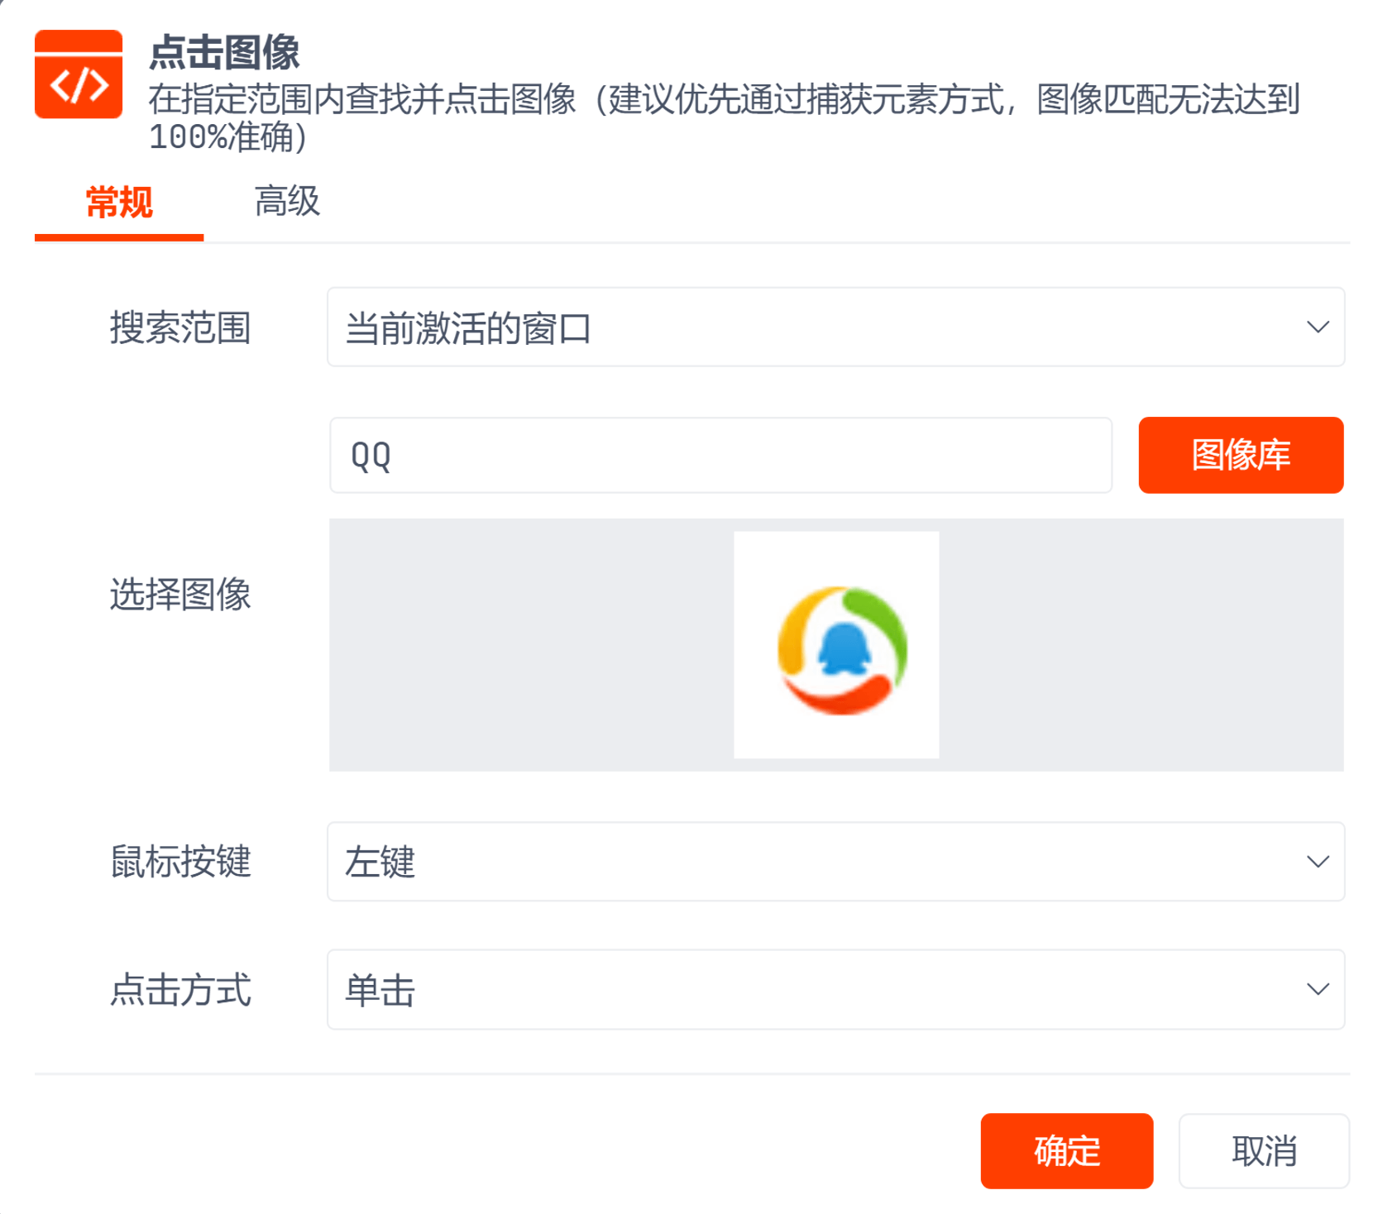The height and width of the screenshot is (1214, 1378).
Task: Click the chevron arrow of 搜索范围
Action: point(1317,327)
